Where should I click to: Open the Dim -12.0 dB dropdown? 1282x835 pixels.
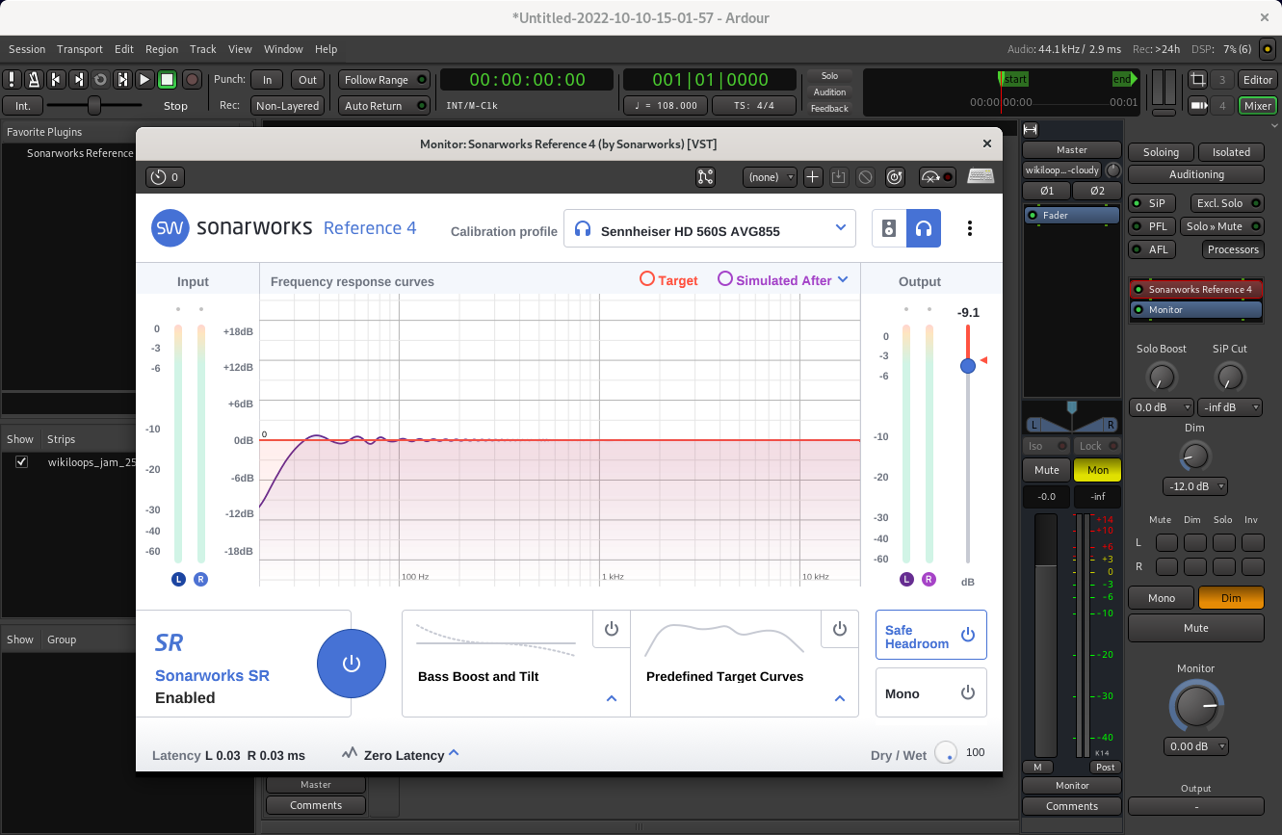pos(1195,486)
